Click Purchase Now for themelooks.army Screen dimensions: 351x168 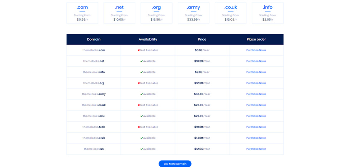[256, 94]
